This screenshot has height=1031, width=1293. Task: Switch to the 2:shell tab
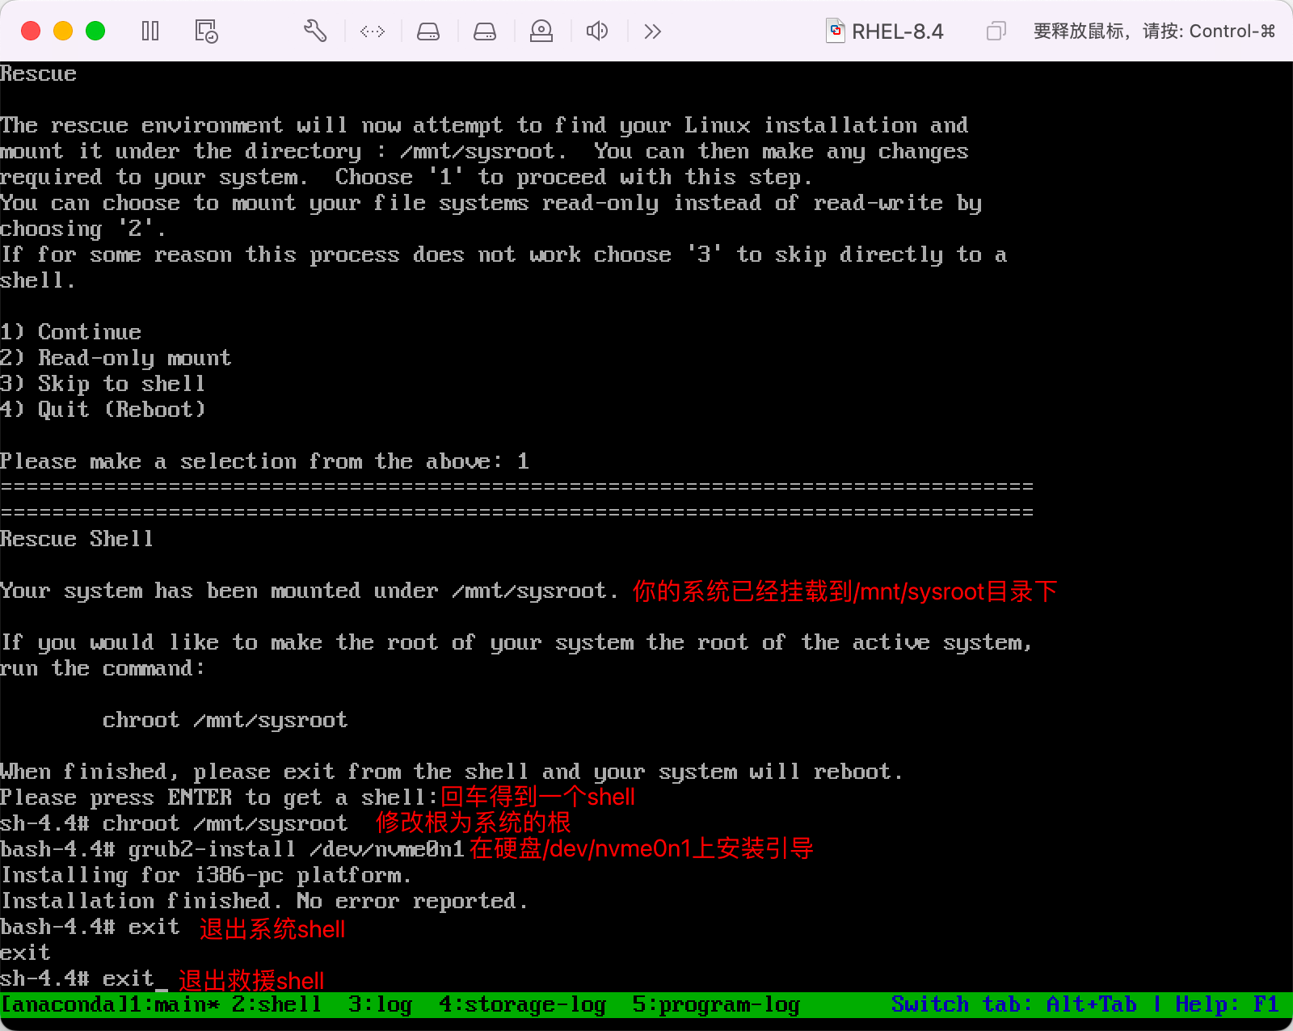point(276,1004)
